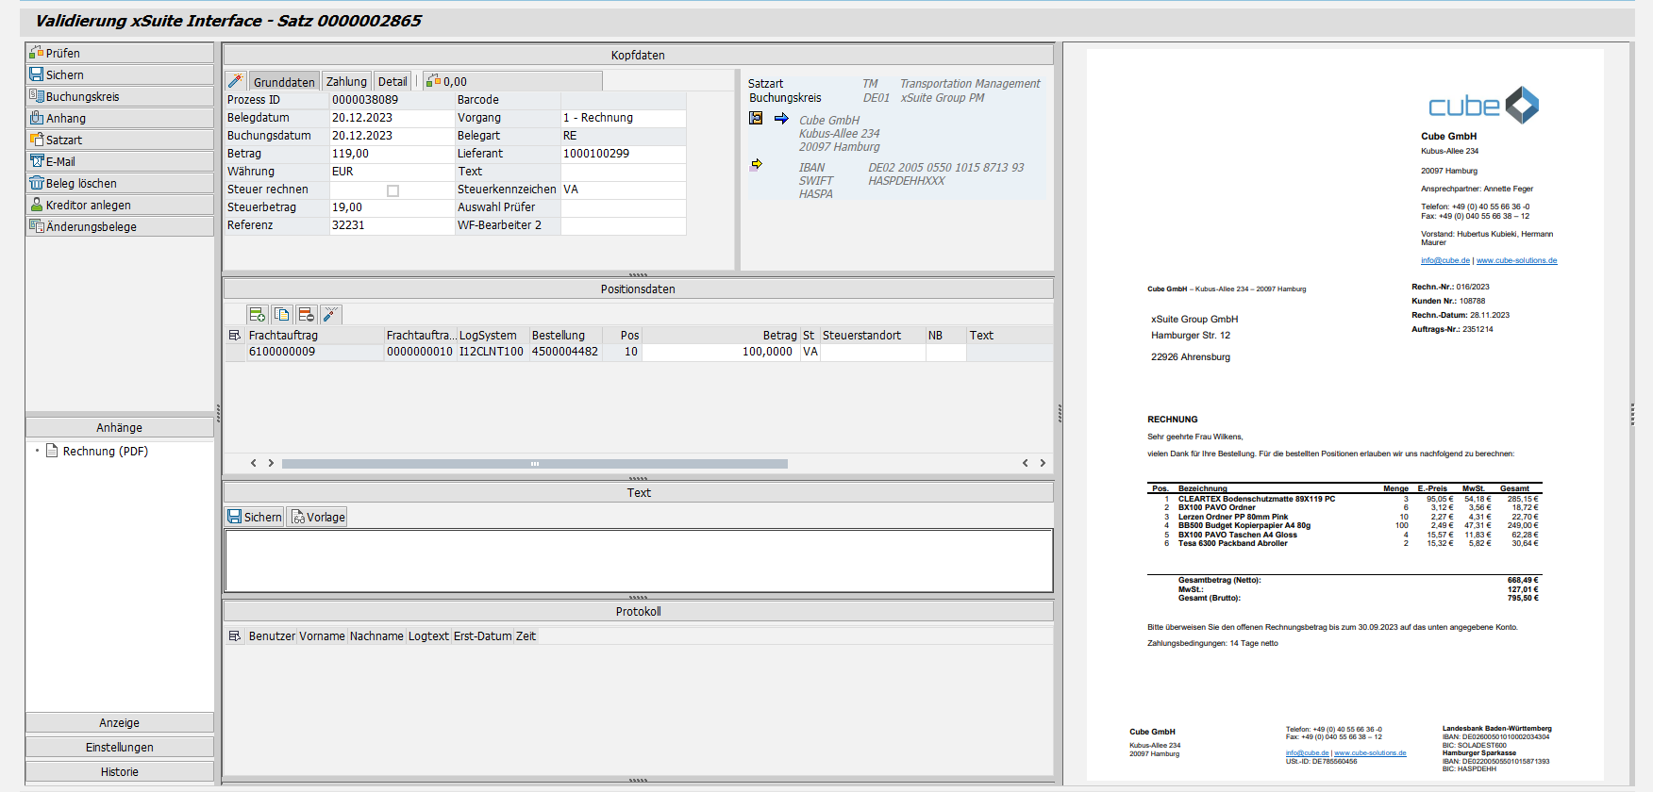Click the wand icon in Positionsdaten toolbar
1653x792 pixels.
(x=330, y=314)
